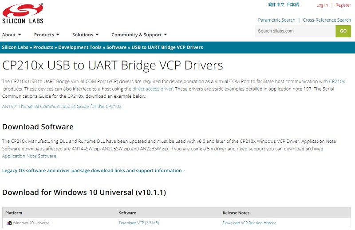
Task: Switch language to Japanese
Action: [293, 5]
